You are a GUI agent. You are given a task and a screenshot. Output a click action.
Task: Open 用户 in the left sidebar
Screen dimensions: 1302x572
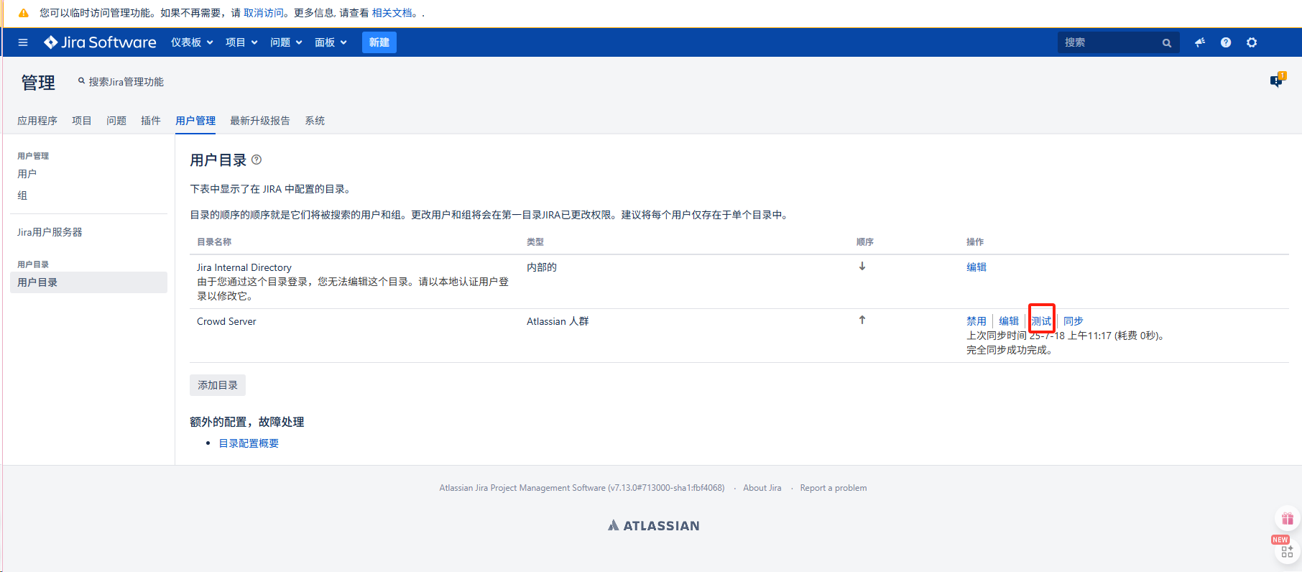click(x=27, y=174)
